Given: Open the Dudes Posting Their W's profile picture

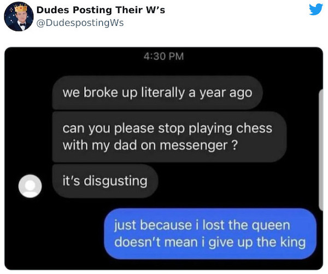Looking at the screenshot, I should (x=19, y=16).
